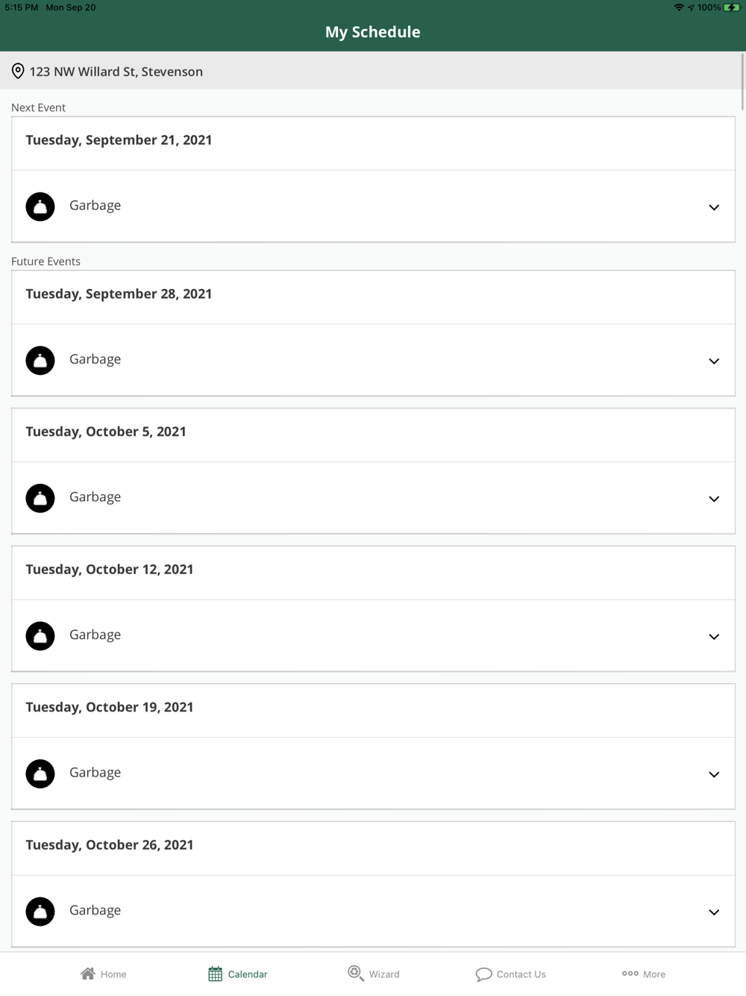Tap the garbage bag icon for October 12
Screen dimensions: 746x996
pos(40,636)
